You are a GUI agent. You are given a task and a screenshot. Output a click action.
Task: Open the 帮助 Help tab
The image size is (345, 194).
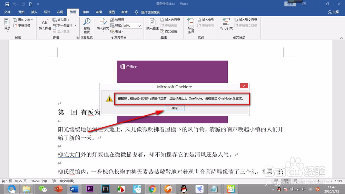coord(124,12)
